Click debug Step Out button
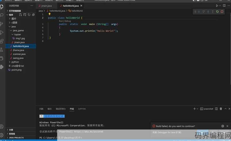This screenshot has height=141, width=231. point(213,12)
